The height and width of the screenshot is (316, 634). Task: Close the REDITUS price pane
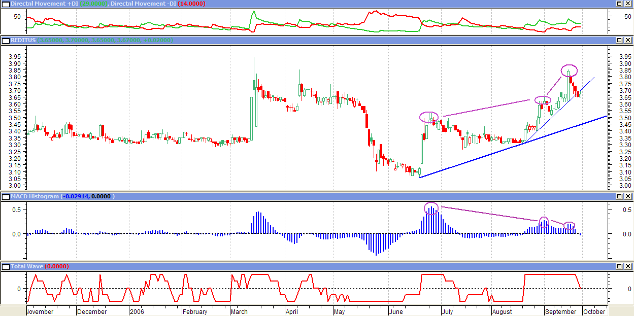[x=628, y=40]
